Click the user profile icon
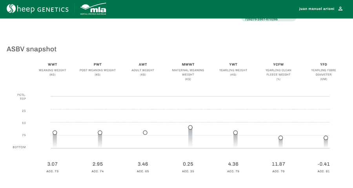 pos(340,9)
